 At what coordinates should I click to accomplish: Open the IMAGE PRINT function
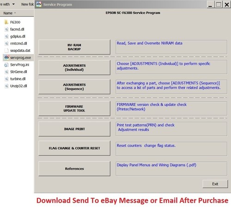coord(74,129)
